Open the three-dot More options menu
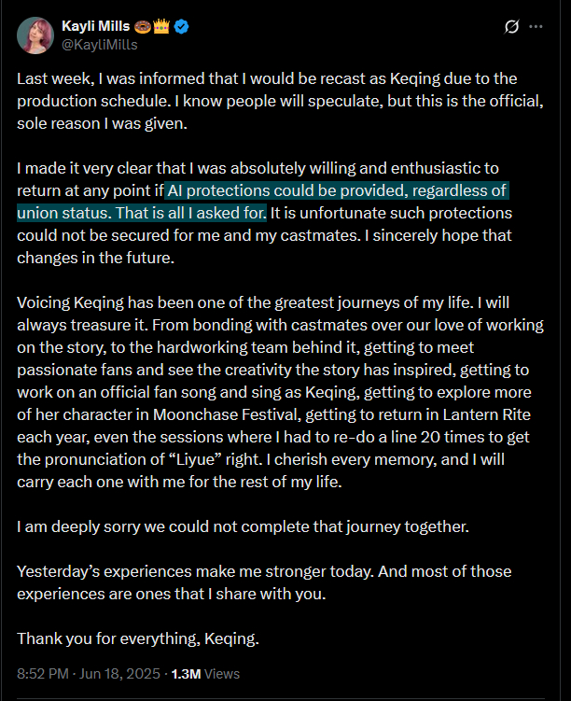This screenshot has width=571, height=701. tap(536, 27)
